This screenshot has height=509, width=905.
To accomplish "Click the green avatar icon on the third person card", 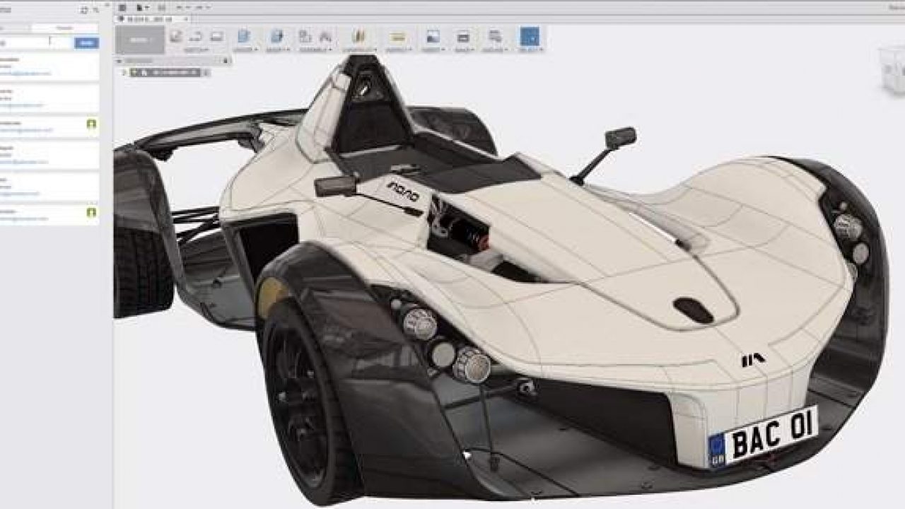I will pyautogui.click(x=91, y=124).
